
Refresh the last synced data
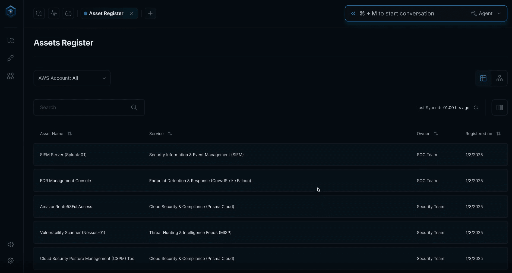(476, 108)
